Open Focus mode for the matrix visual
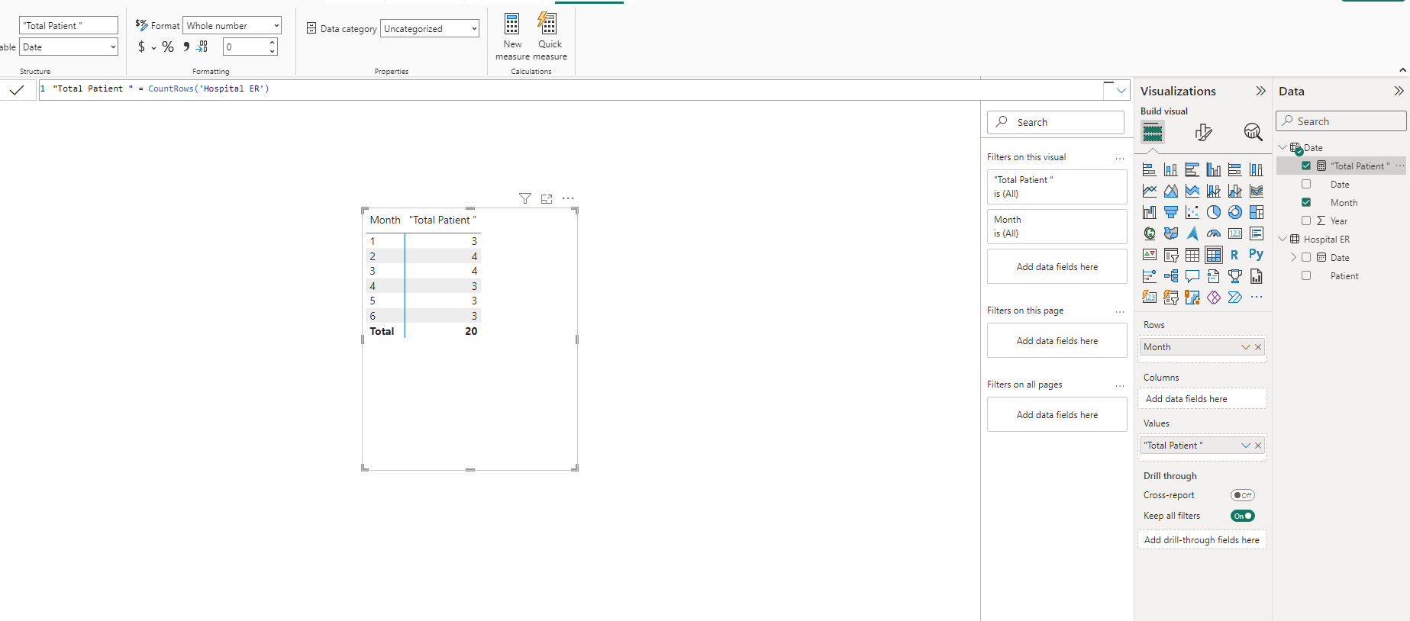Image resolution: width=1410 pixels, height=621 pixels. (x=547, y=199)
